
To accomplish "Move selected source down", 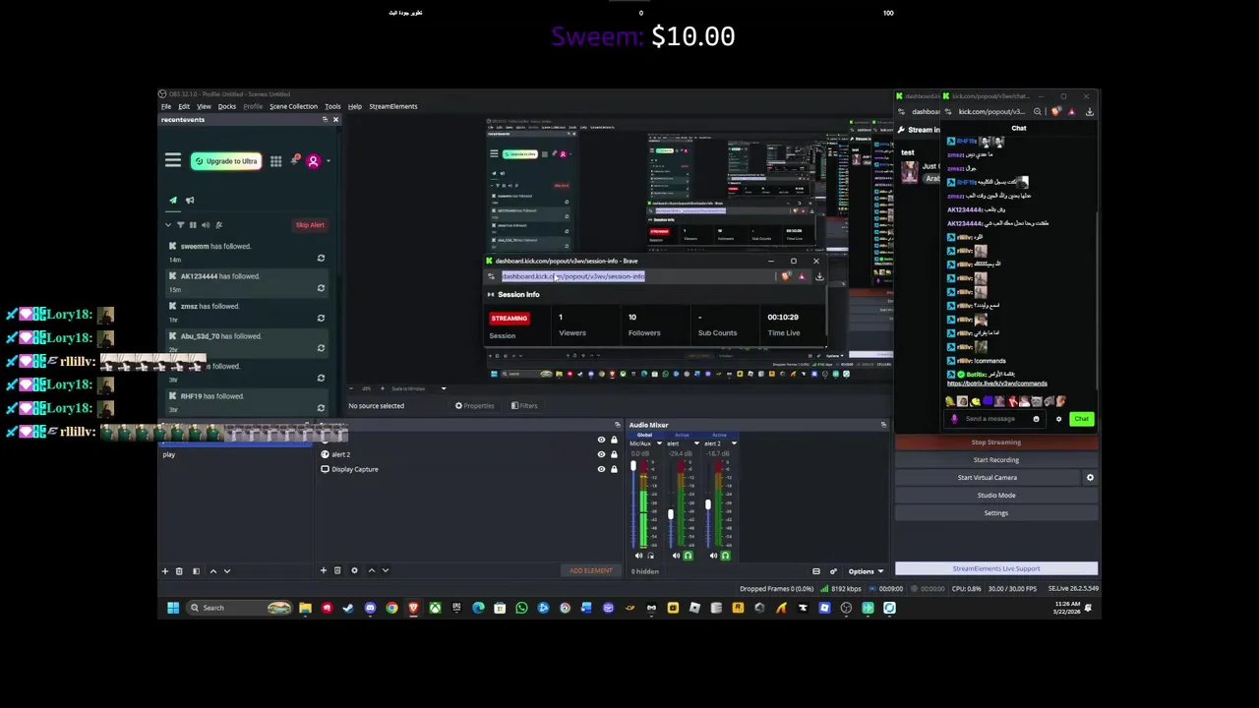I will (385, 570).
